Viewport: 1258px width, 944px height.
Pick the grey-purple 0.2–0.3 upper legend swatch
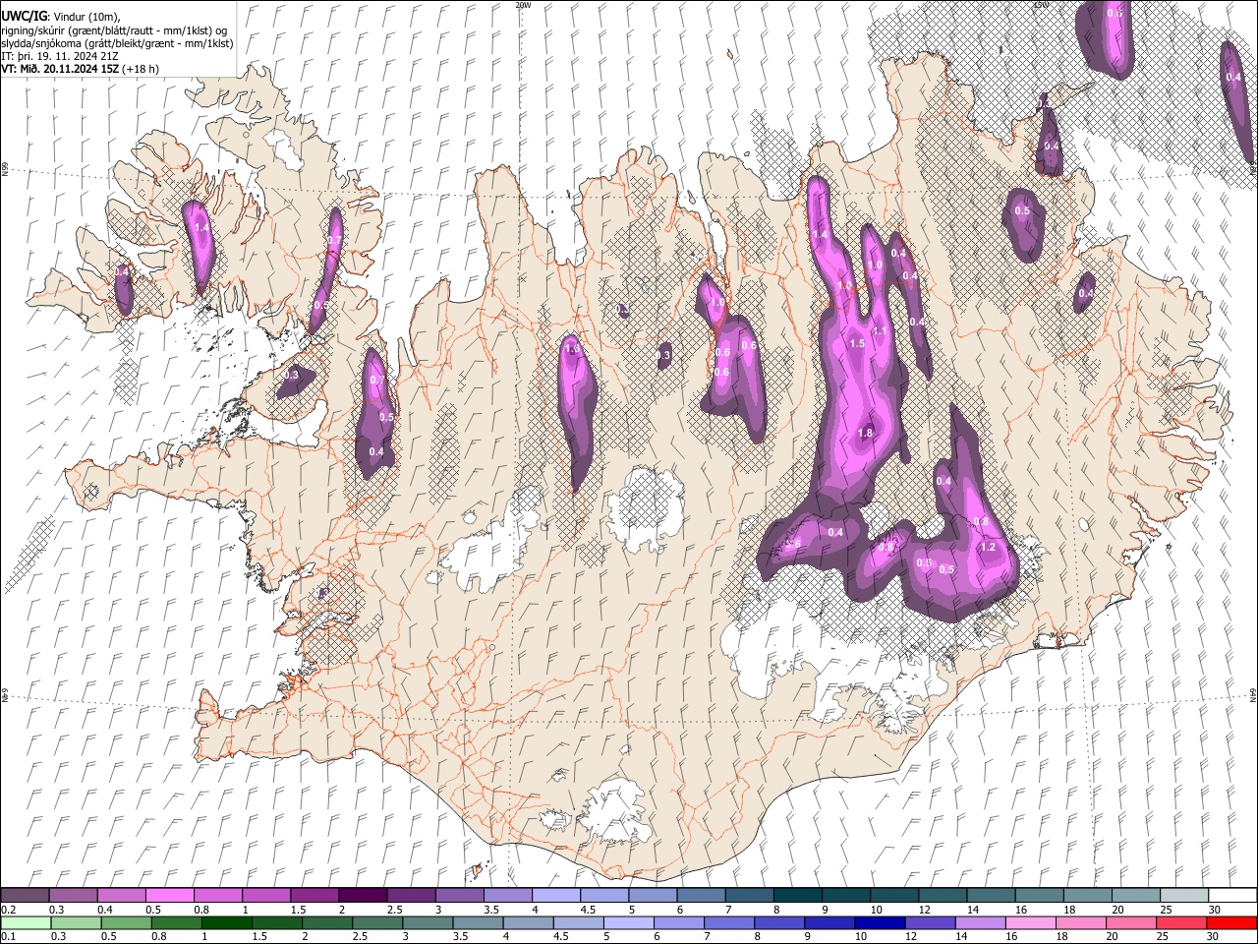26,895
